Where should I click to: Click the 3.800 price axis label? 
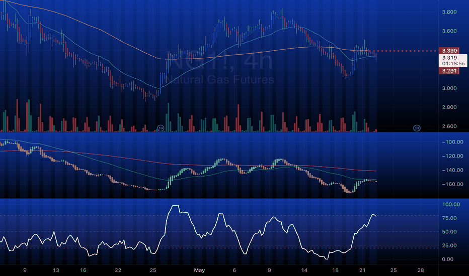click(x=449, y=12)
